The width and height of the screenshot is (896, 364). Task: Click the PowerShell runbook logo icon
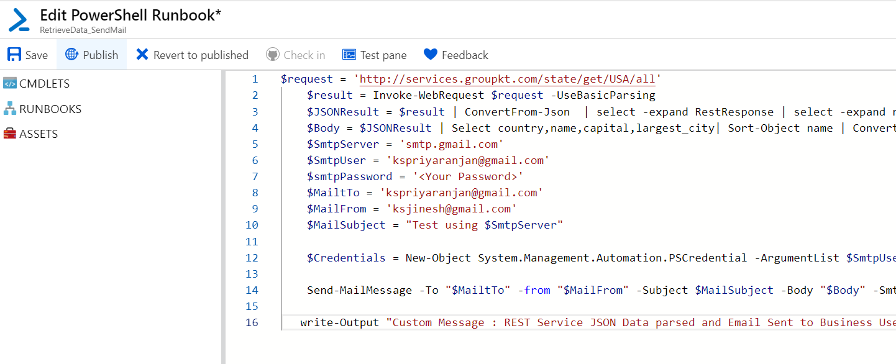[x=19, y=20]
